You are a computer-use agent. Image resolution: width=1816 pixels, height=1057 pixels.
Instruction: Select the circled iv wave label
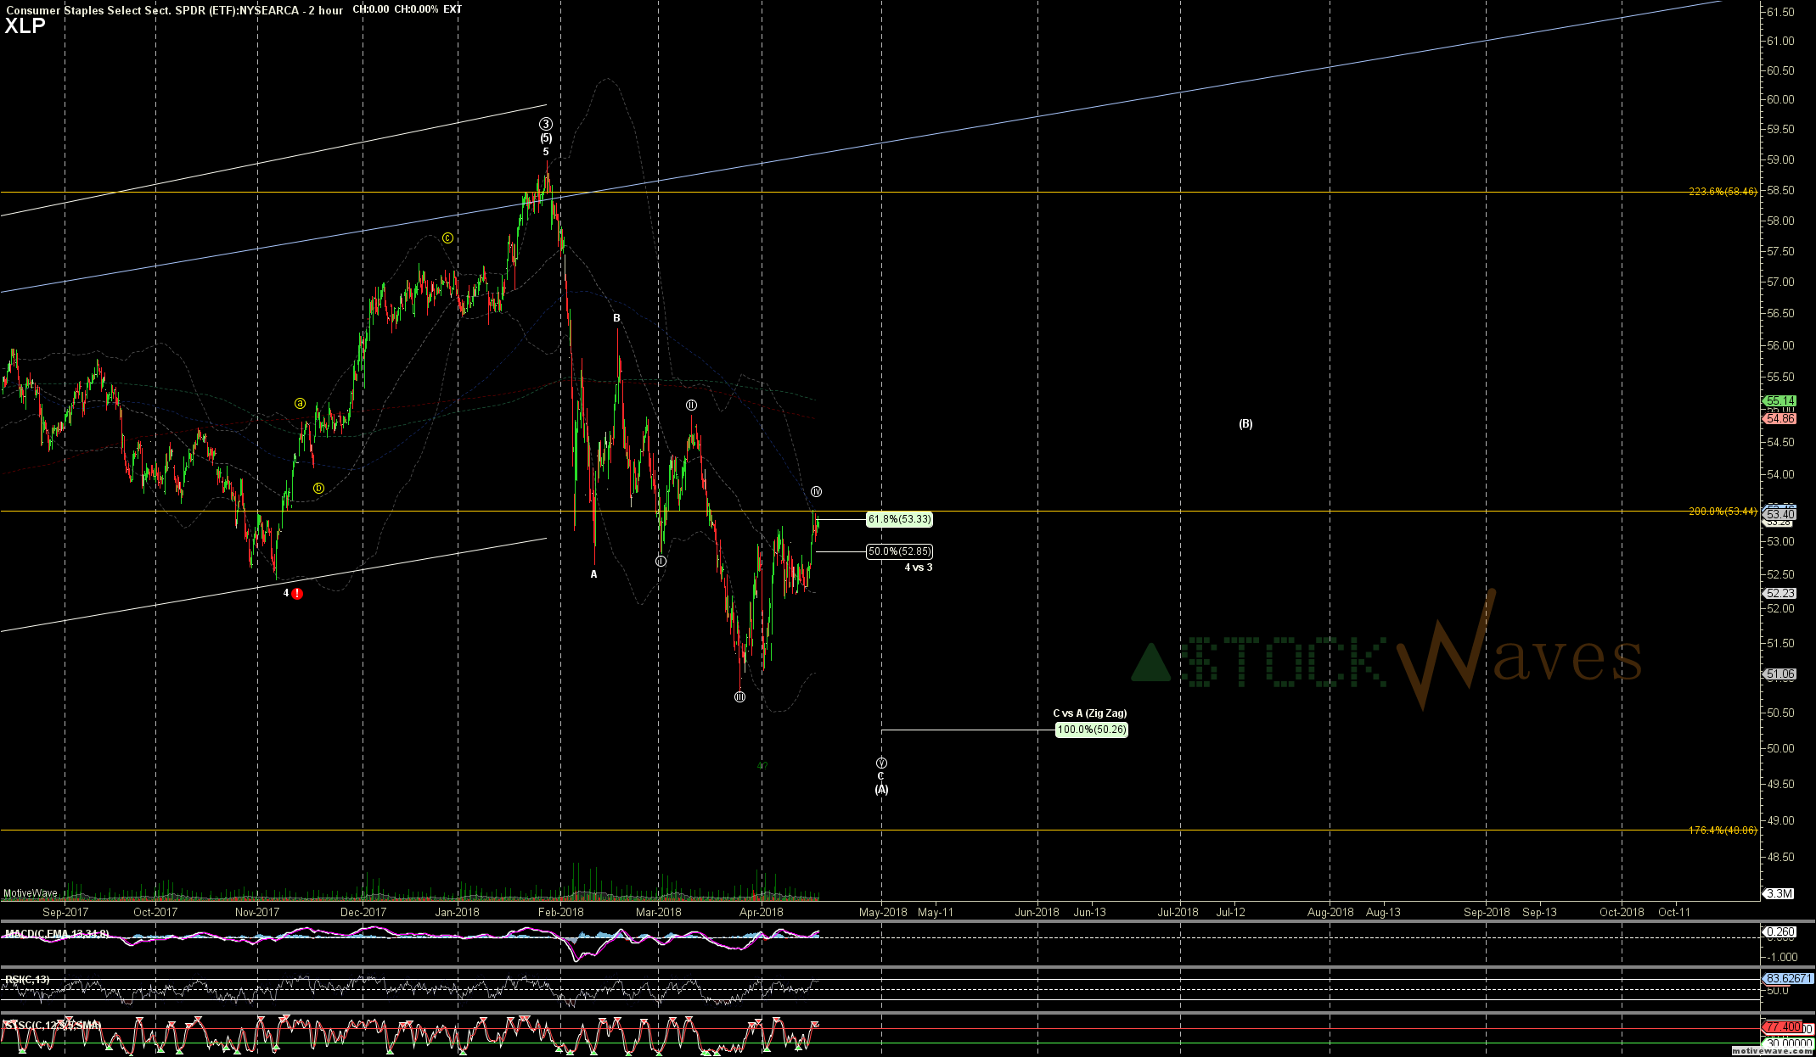point(816,492)
